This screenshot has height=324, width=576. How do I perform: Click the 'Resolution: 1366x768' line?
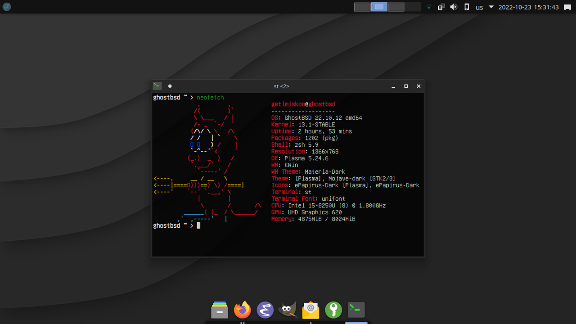(305, 152)
